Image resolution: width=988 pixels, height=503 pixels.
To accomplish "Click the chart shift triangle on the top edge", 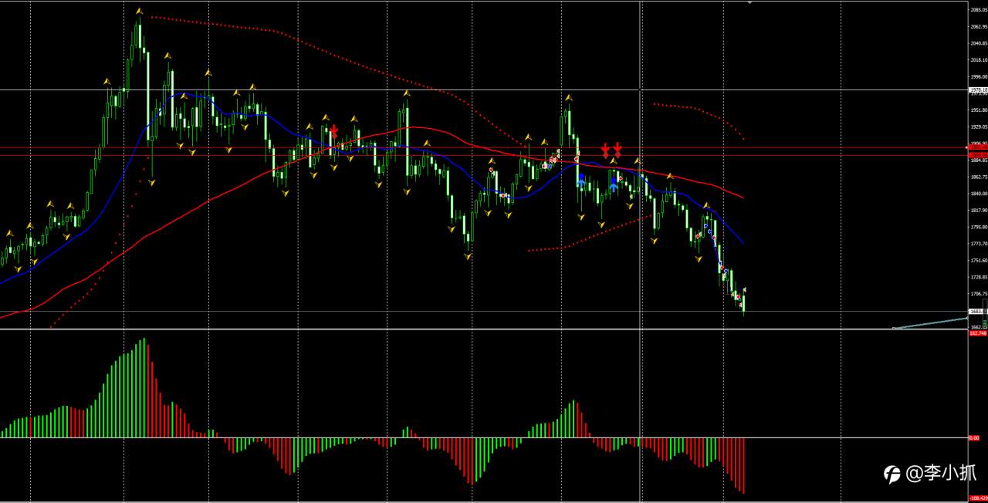I will pos(749,2).
